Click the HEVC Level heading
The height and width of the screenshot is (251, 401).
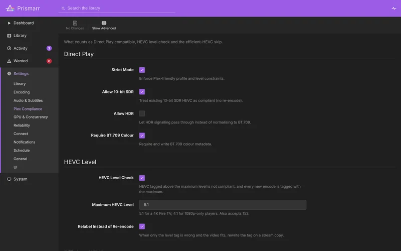[80, 162]
